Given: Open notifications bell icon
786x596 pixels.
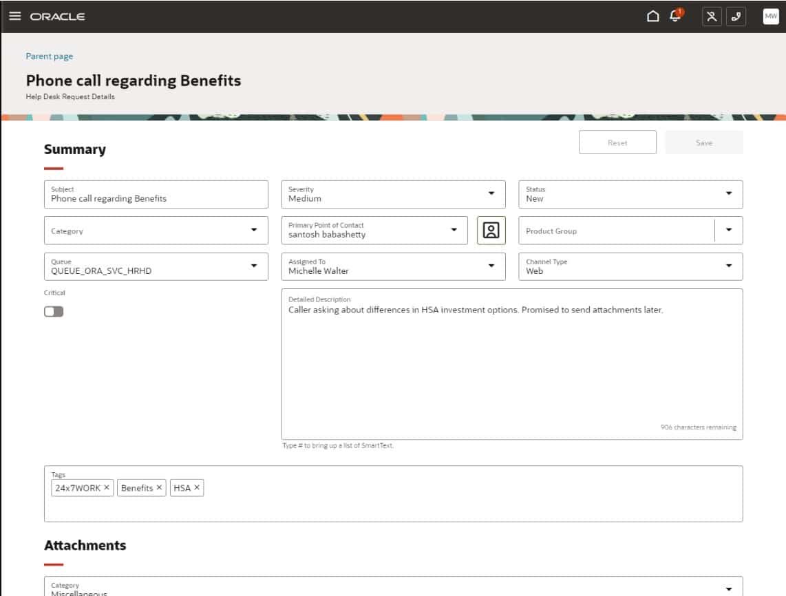Looking at the screenshot, I should [x=676, y=16].
